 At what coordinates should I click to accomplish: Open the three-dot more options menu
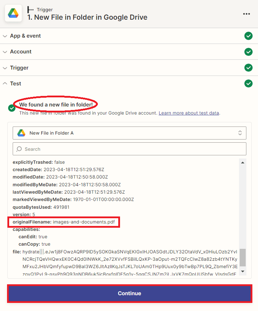(246, 14)
